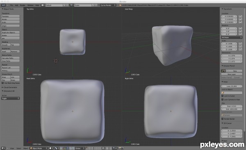Viewport: 246px width, 150px height.
Task: Click the Clip End value field
Action: coord(232,109)
